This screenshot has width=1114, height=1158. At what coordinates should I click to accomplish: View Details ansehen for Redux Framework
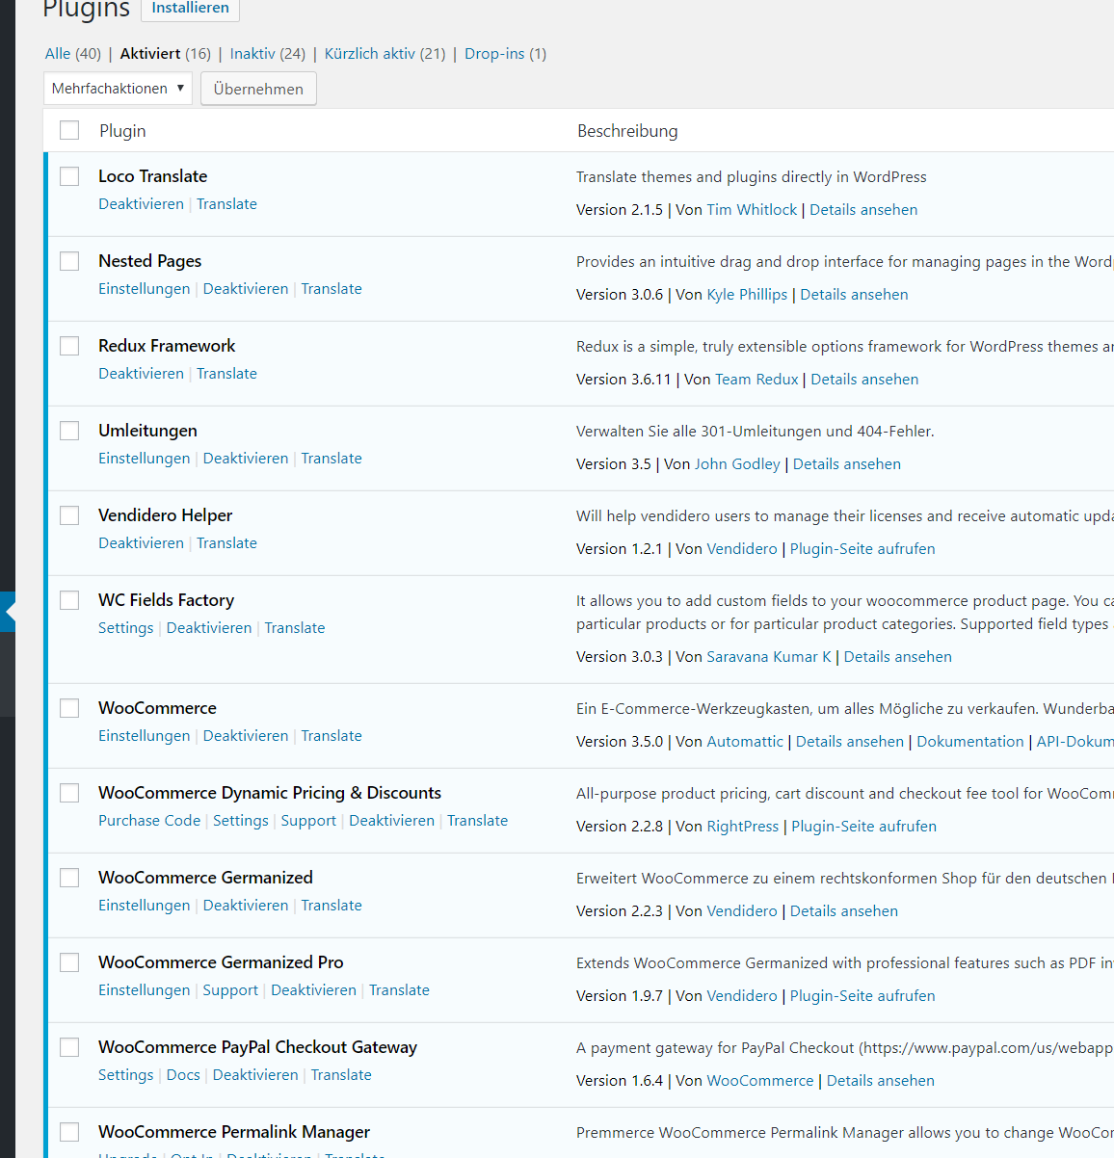(864, 380)
